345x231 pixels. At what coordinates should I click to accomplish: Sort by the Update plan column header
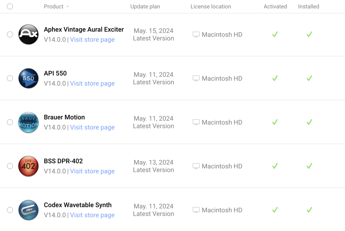145,6
